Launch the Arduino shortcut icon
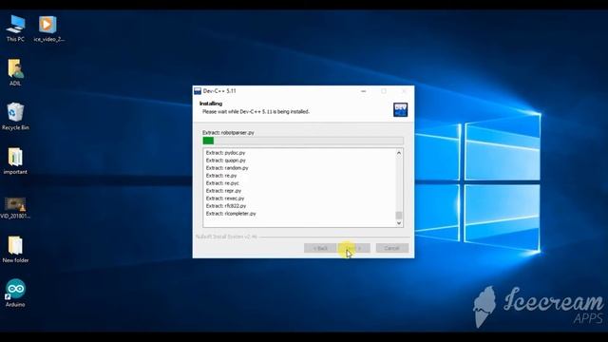Image resolution: width=608 pixels, height=342 pixels. pyautogui.click(x=15, y=294)
